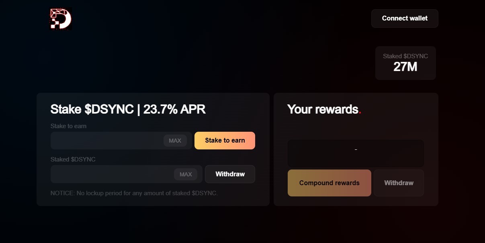This screenshot has height=243, width=485.
Task: Click the red dot after Your rewards
Action: point(360,113)
